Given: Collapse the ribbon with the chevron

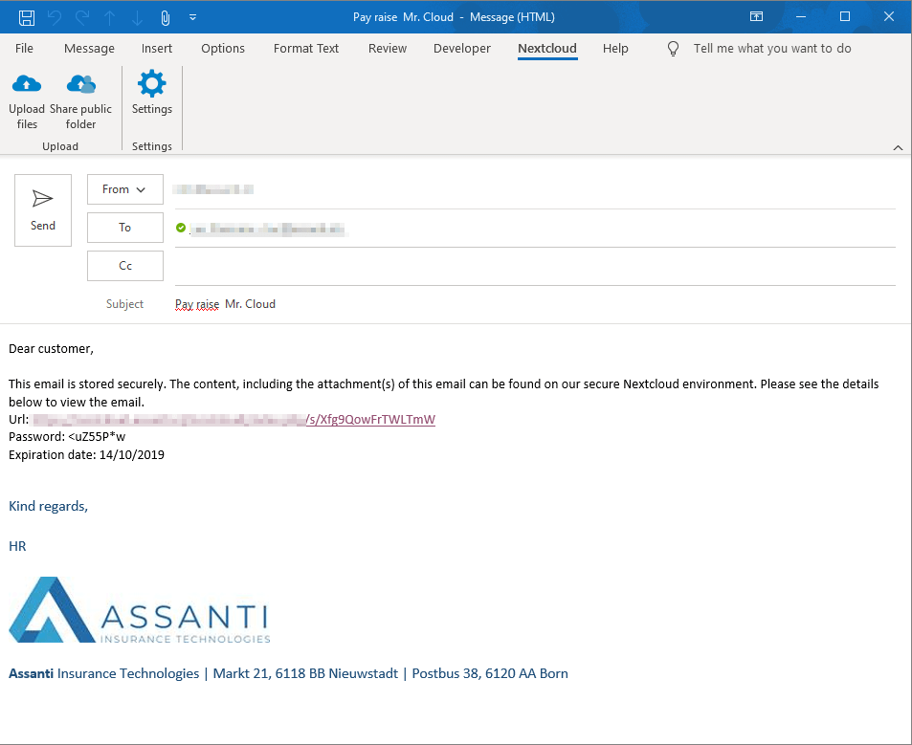Looking at the screenshot, I should click(x=898, y=147).
